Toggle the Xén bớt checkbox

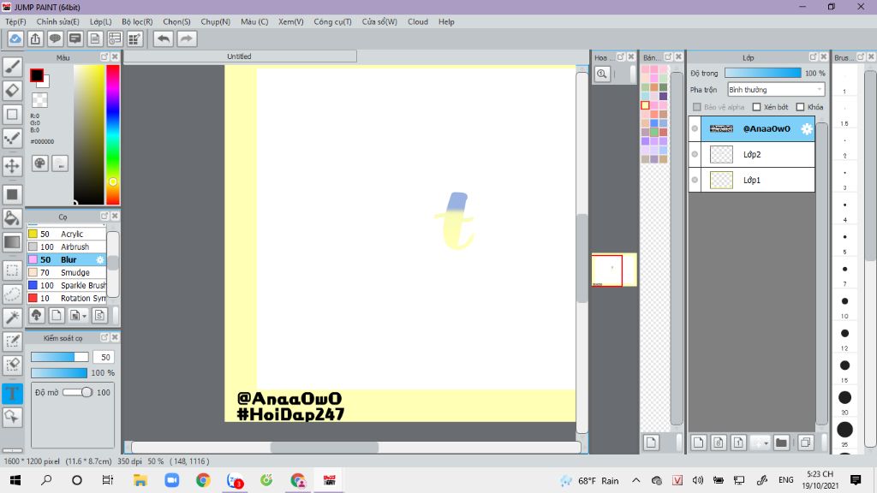757,107
